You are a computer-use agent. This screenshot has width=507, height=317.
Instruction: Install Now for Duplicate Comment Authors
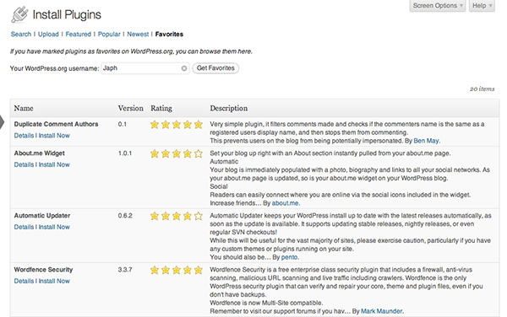[54, 136]
